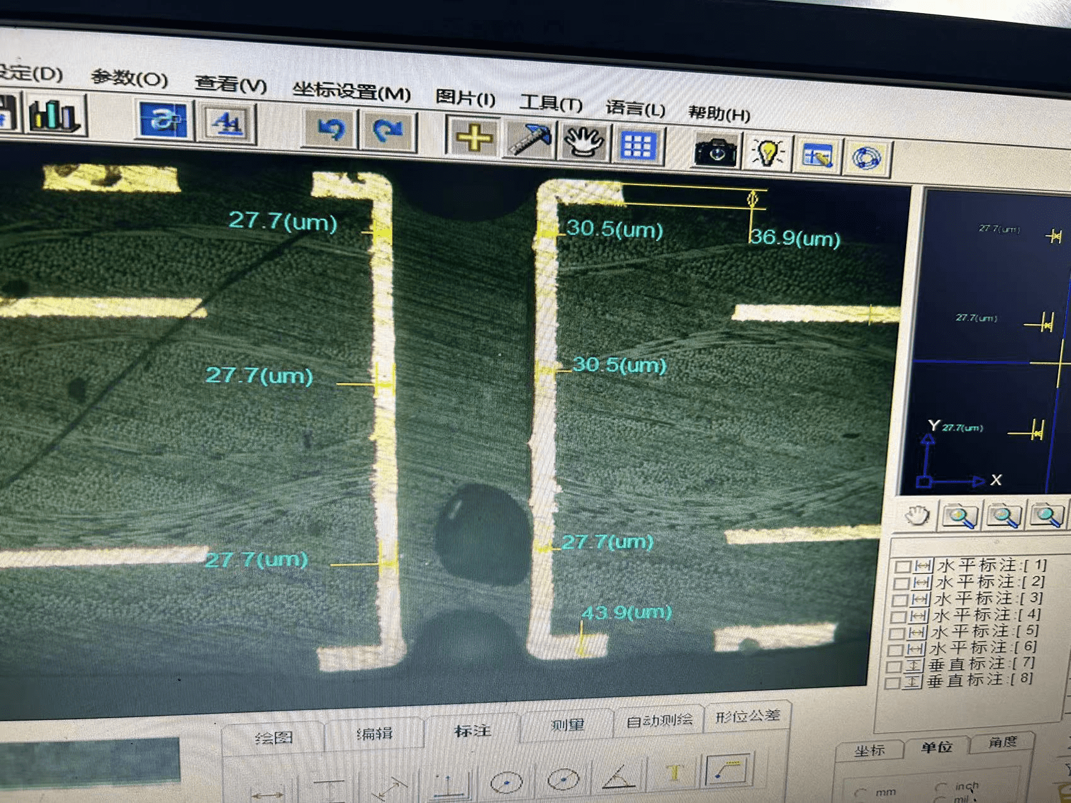This screenshot has height=803, width=1071.
Task: Select the yellow crosshair tool
Action: pos(473,137)
